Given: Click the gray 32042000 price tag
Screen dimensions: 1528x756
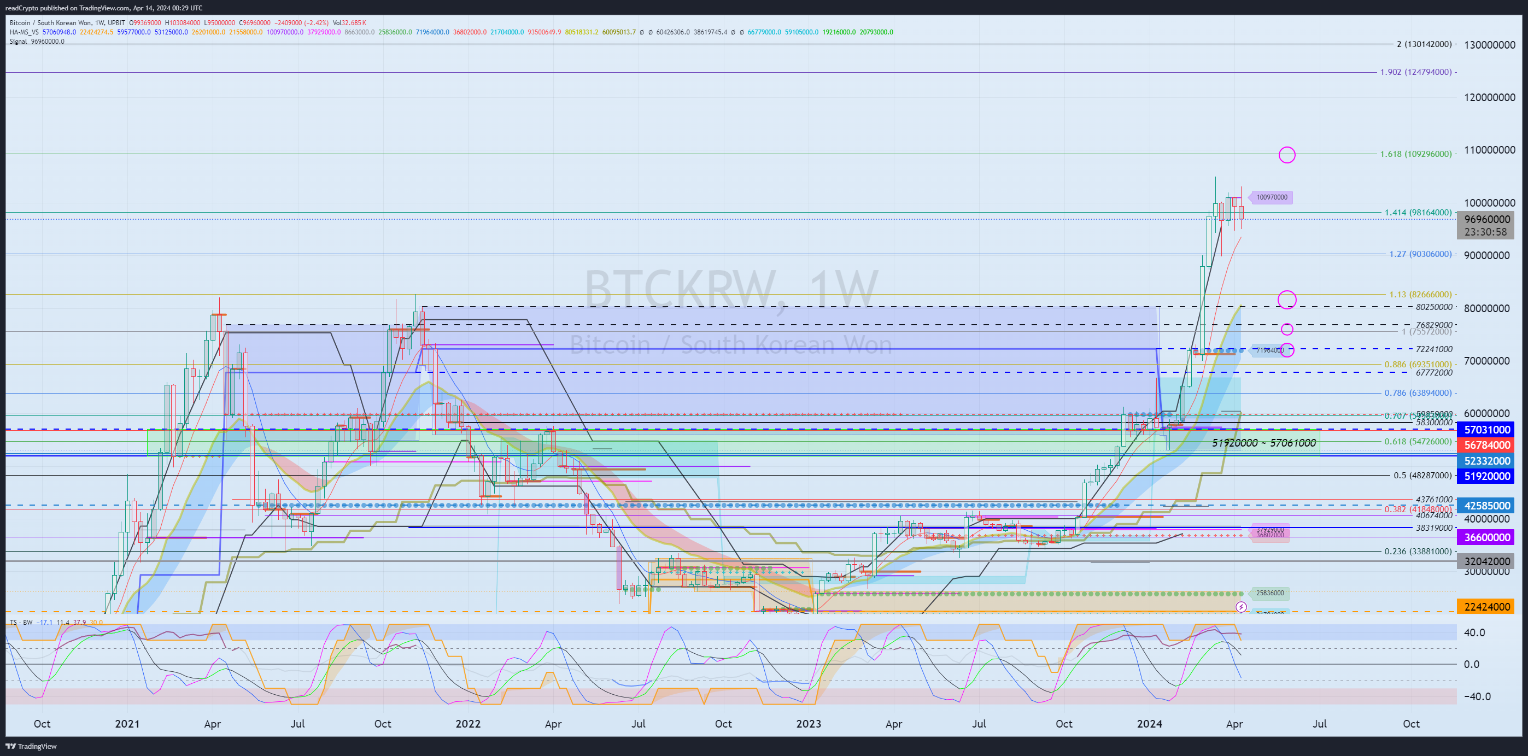Looking at the screenshot, I should point(1487,561).
